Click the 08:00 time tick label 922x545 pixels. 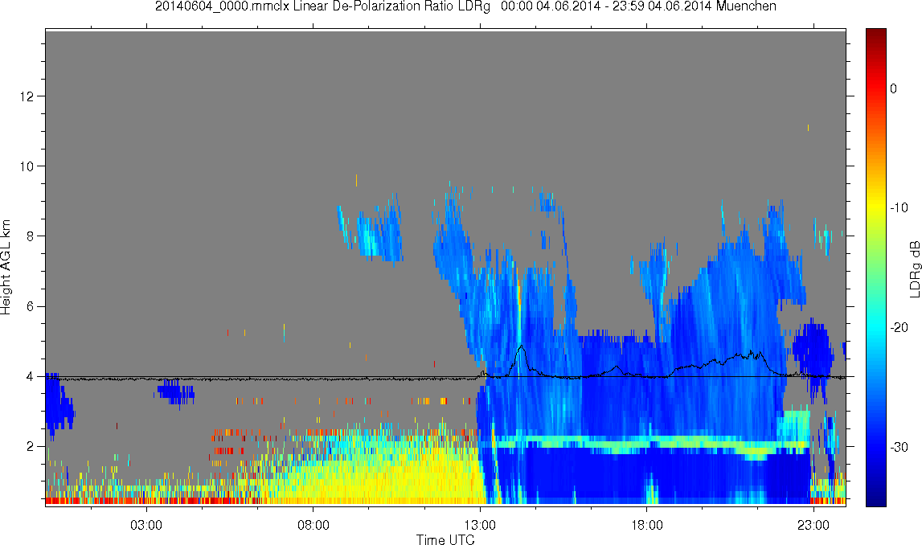[313, 525]
